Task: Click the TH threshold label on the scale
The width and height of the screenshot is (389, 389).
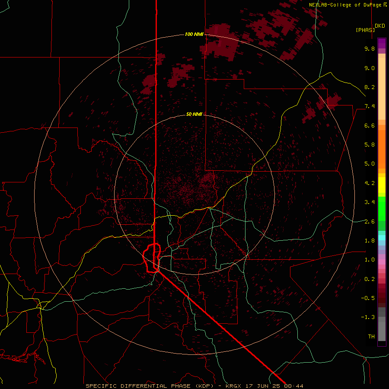Action: (x=371, y=336)
